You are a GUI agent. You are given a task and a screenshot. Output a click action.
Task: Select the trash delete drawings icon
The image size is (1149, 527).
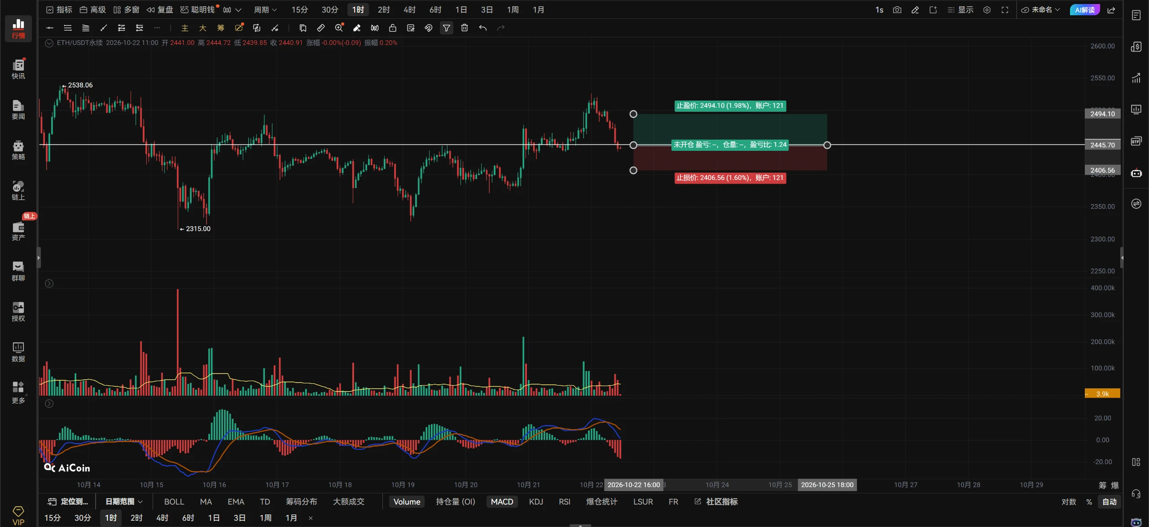[465, 28]
